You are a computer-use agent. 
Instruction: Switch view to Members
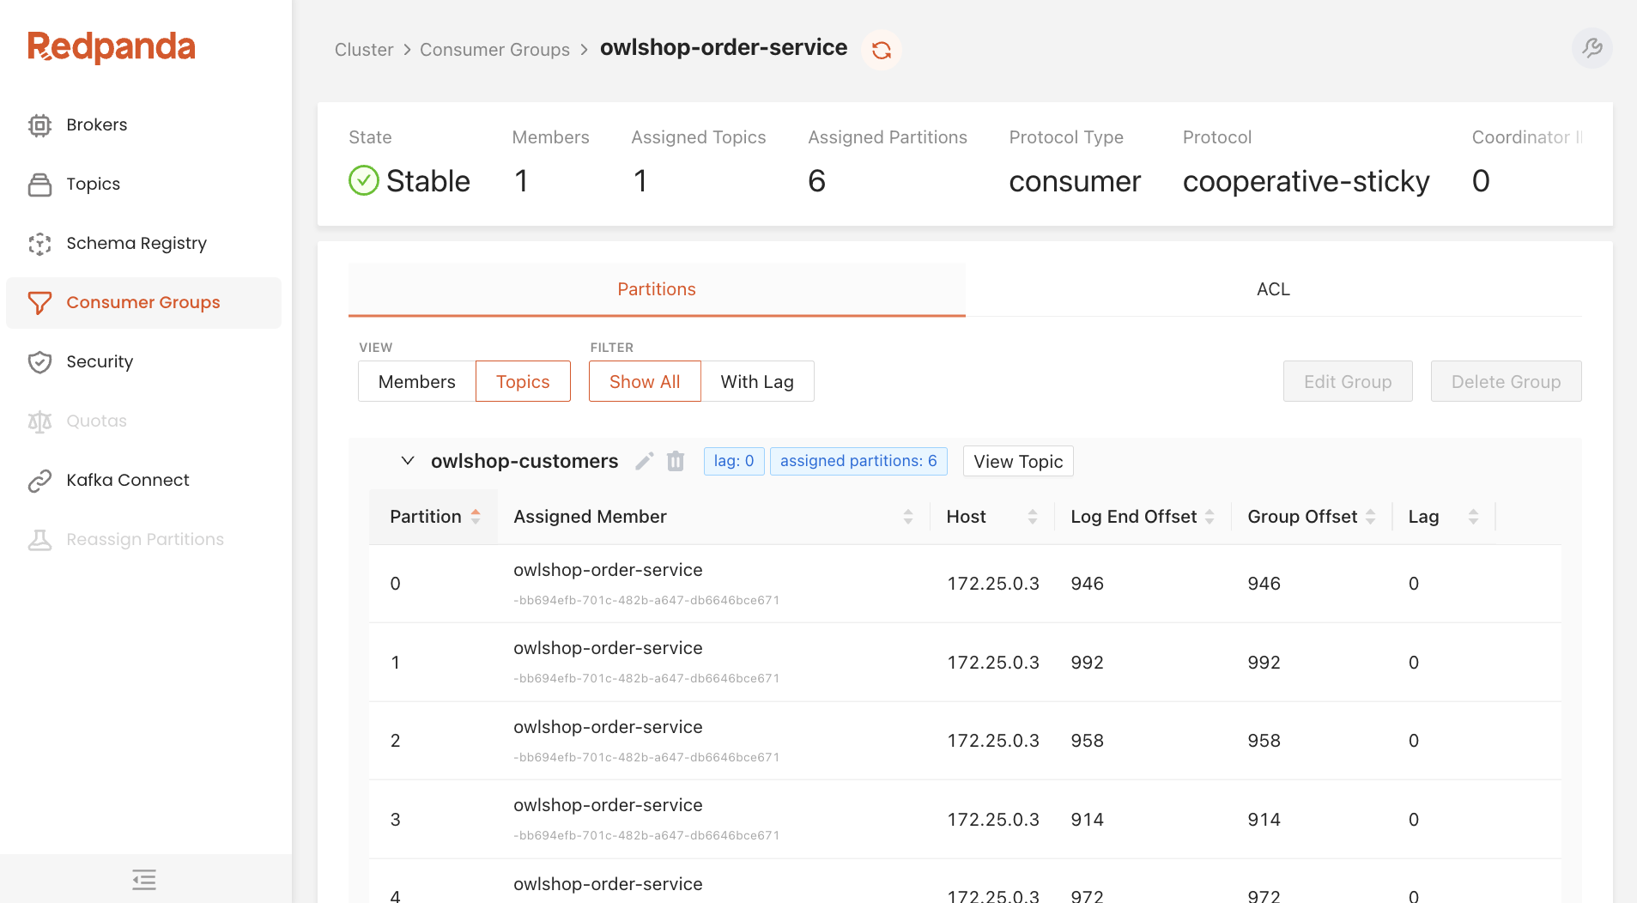(417, 381)
